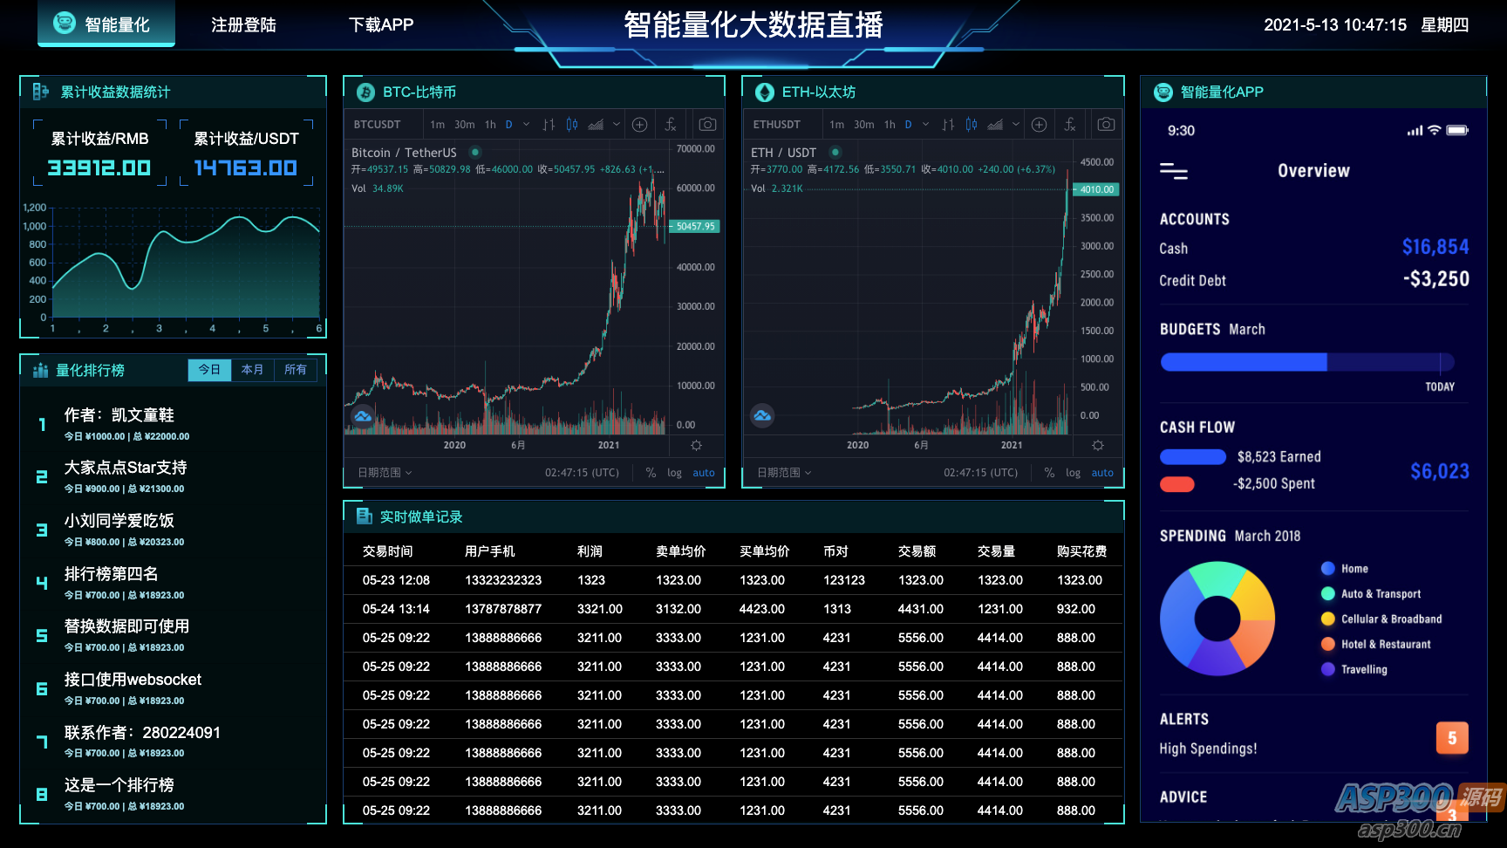Viewport: 1507px width, 848px height.
Task: Select ranking entry 凯文童鞋
Action: pyautogui.click(x=173, y=424)
